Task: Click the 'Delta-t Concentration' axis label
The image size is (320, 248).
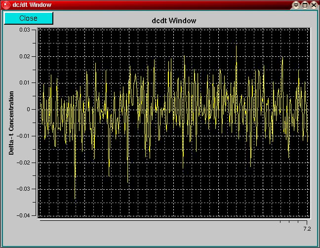Action: coord(11,123)
